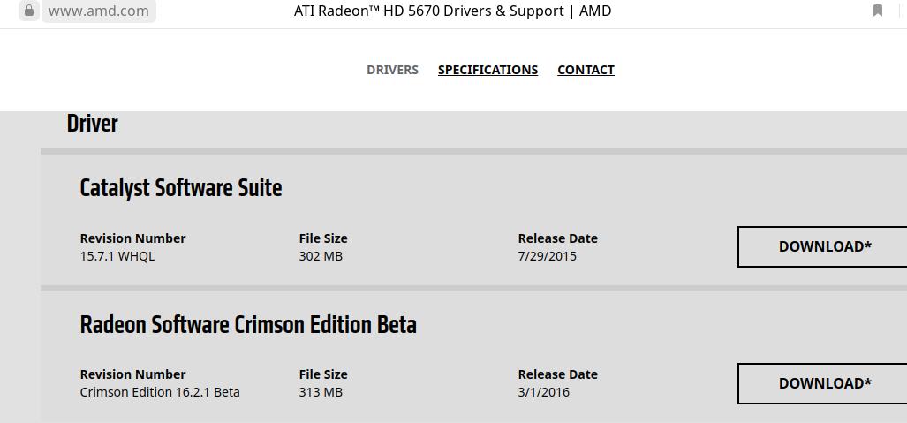Click the Catalyst Software Suite heading

pyautogui.click(x=180, y=188)
